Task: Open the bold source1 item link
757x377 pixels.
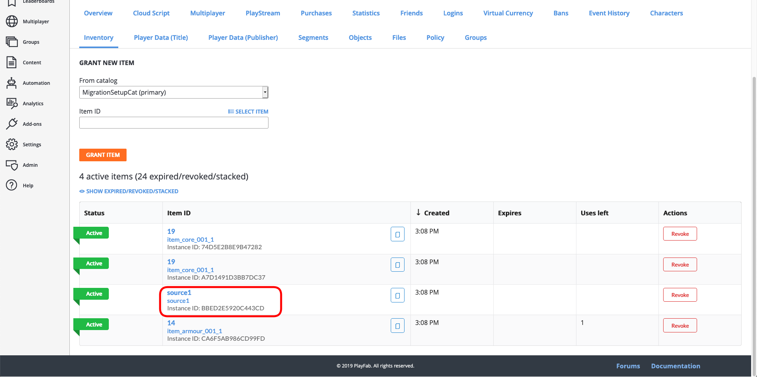Action: pos(179,293)
